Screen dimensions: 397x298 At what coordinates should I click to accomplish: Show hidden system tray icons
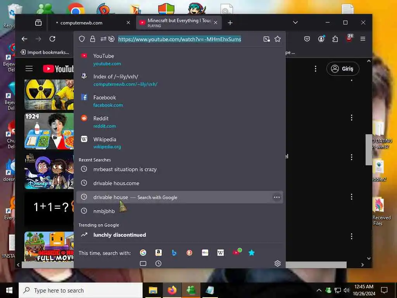click(x=319, y=290)
